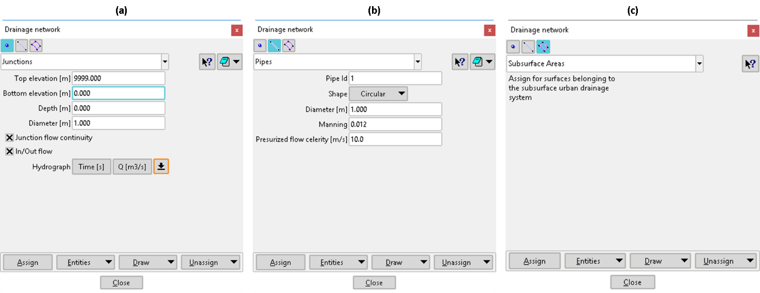Click the hydrograph download arrow icon
This screenshot has height=293, width=760.
(161, 166)
